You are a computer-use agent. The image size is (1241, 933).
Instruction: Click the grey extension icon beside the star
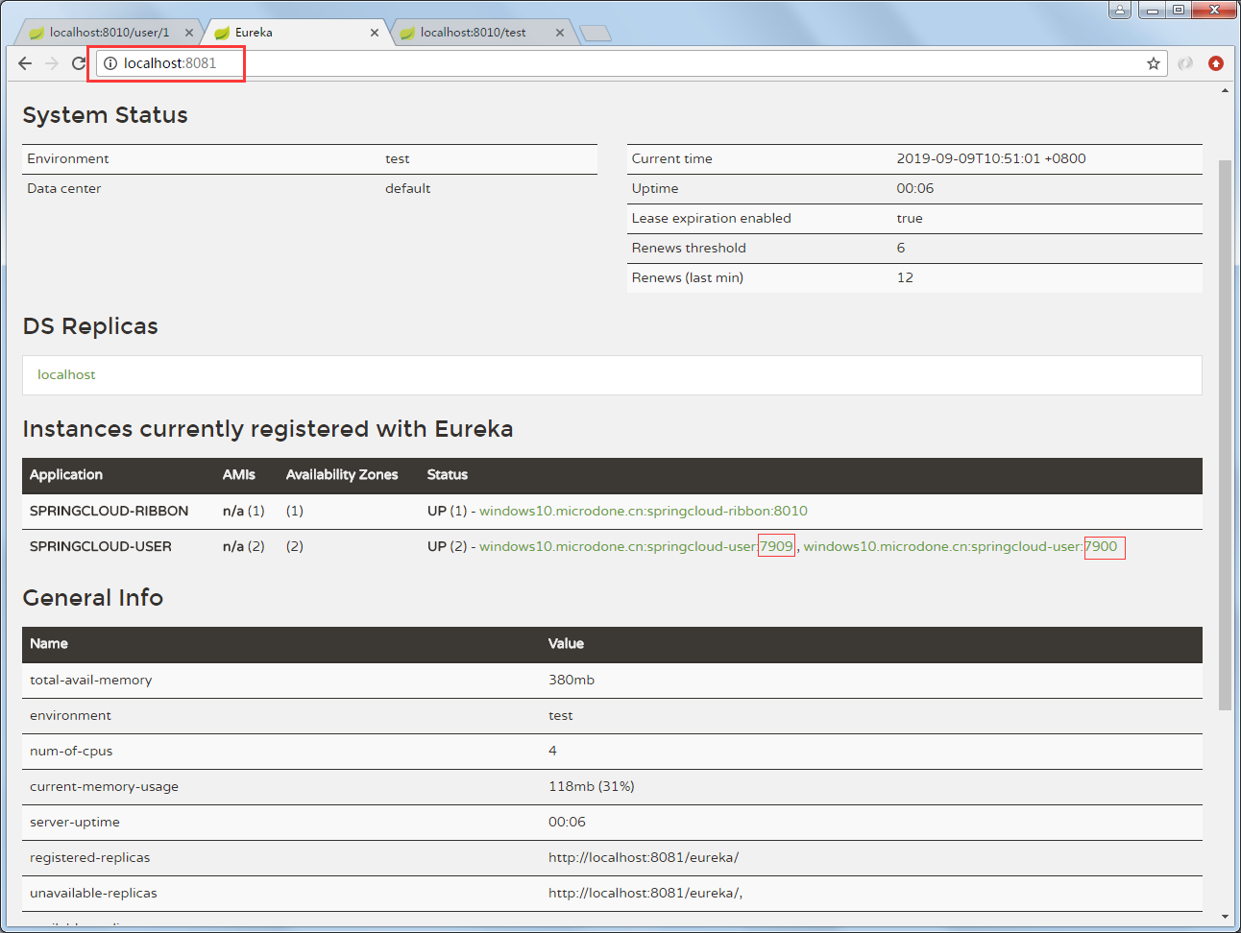point(1185,63)
